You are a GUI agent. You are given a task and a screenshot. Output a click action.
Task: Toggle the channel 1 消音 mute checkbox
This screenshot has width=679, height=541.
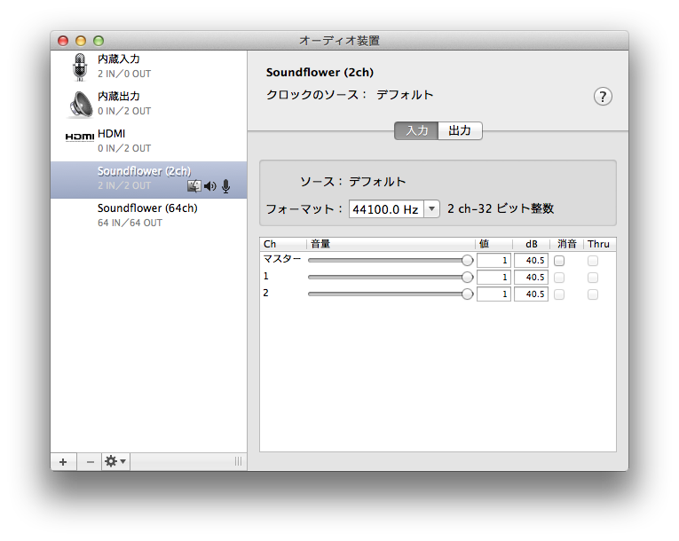point(559,278)
